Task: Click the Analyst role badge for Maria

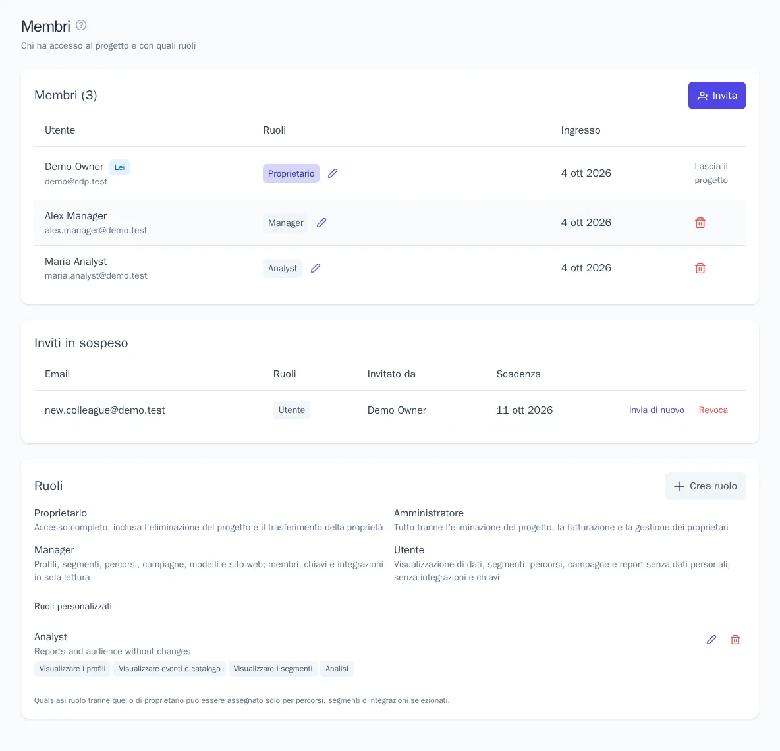Action: (x=283, y=269)
